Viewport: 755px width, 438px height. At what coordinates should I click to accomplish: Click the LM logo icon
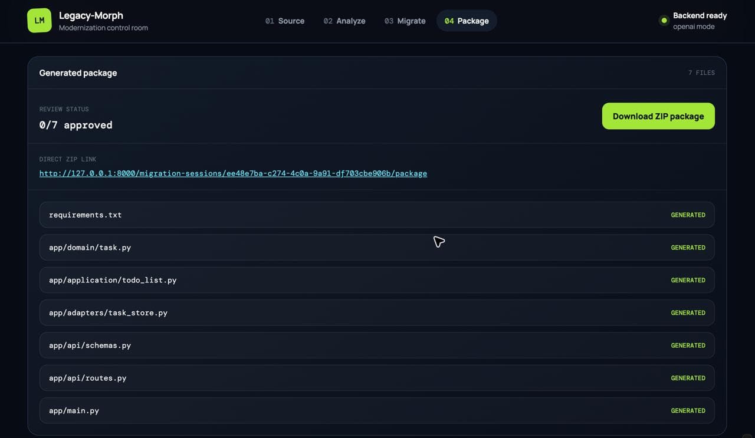tap(40, 21)
